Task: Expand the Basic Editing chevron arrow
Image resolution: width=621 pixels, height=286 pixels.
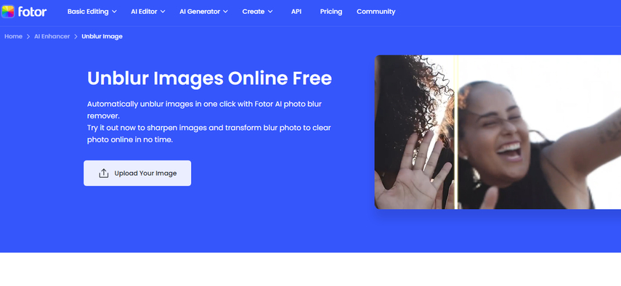Action: [115, 12]
